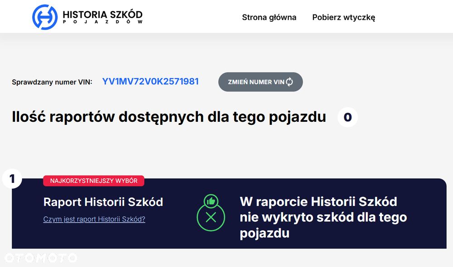Viewport: 453px width, 267px height.
Task: Click the 'Ilość raportów dostępnych' heading
Action: click(x=169, y=117)
